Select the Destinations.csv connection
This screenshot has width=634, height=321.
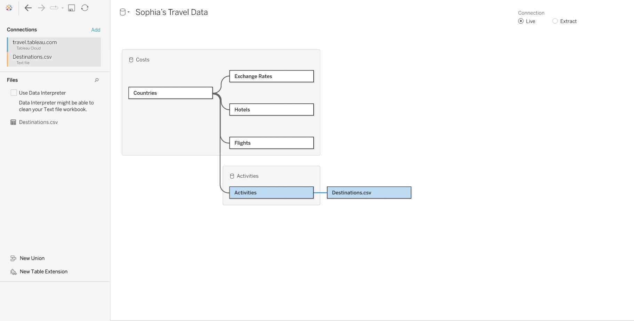[x=54, y=59]
